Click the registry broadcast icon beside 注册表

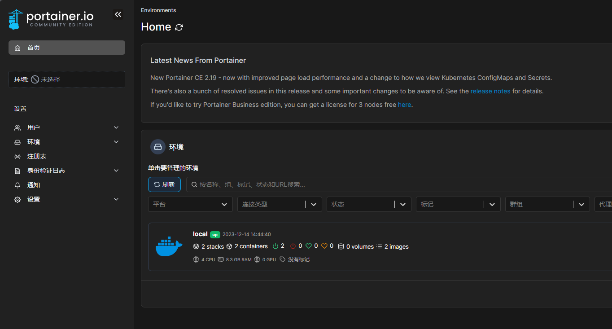[x=17, y=156]
